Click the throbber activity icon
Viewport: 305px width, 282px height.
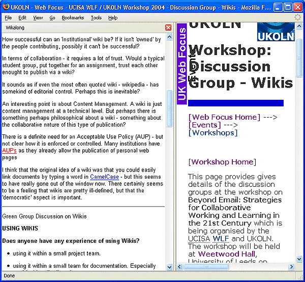click(x=297, y=17)
